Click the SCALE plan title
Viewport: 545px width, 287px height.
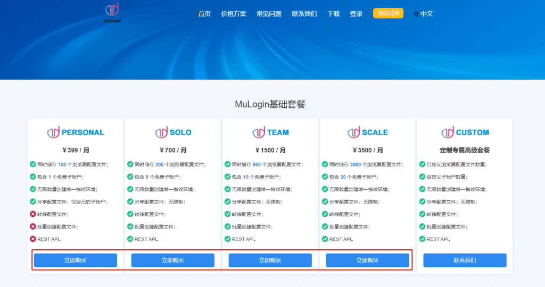click(375, 132)
